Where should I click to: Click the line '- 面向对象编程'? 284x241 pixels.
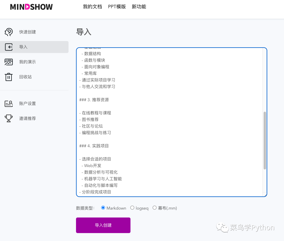[95, 67]
